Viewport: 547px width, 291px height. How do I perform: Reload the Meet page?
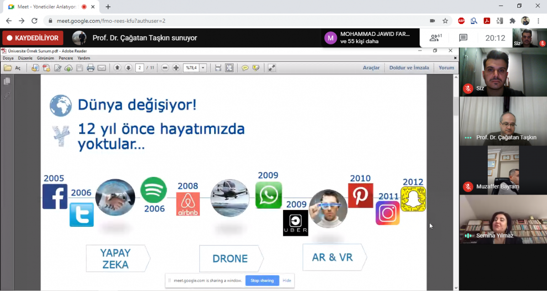34,21
